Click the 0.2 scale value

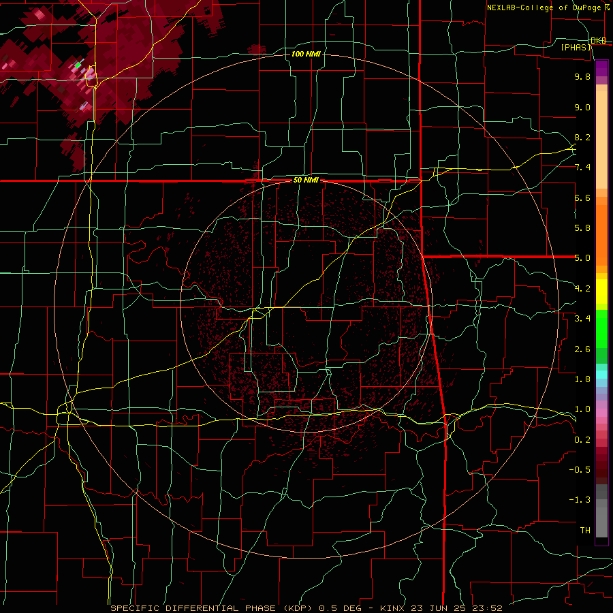(x=582, y=440)
